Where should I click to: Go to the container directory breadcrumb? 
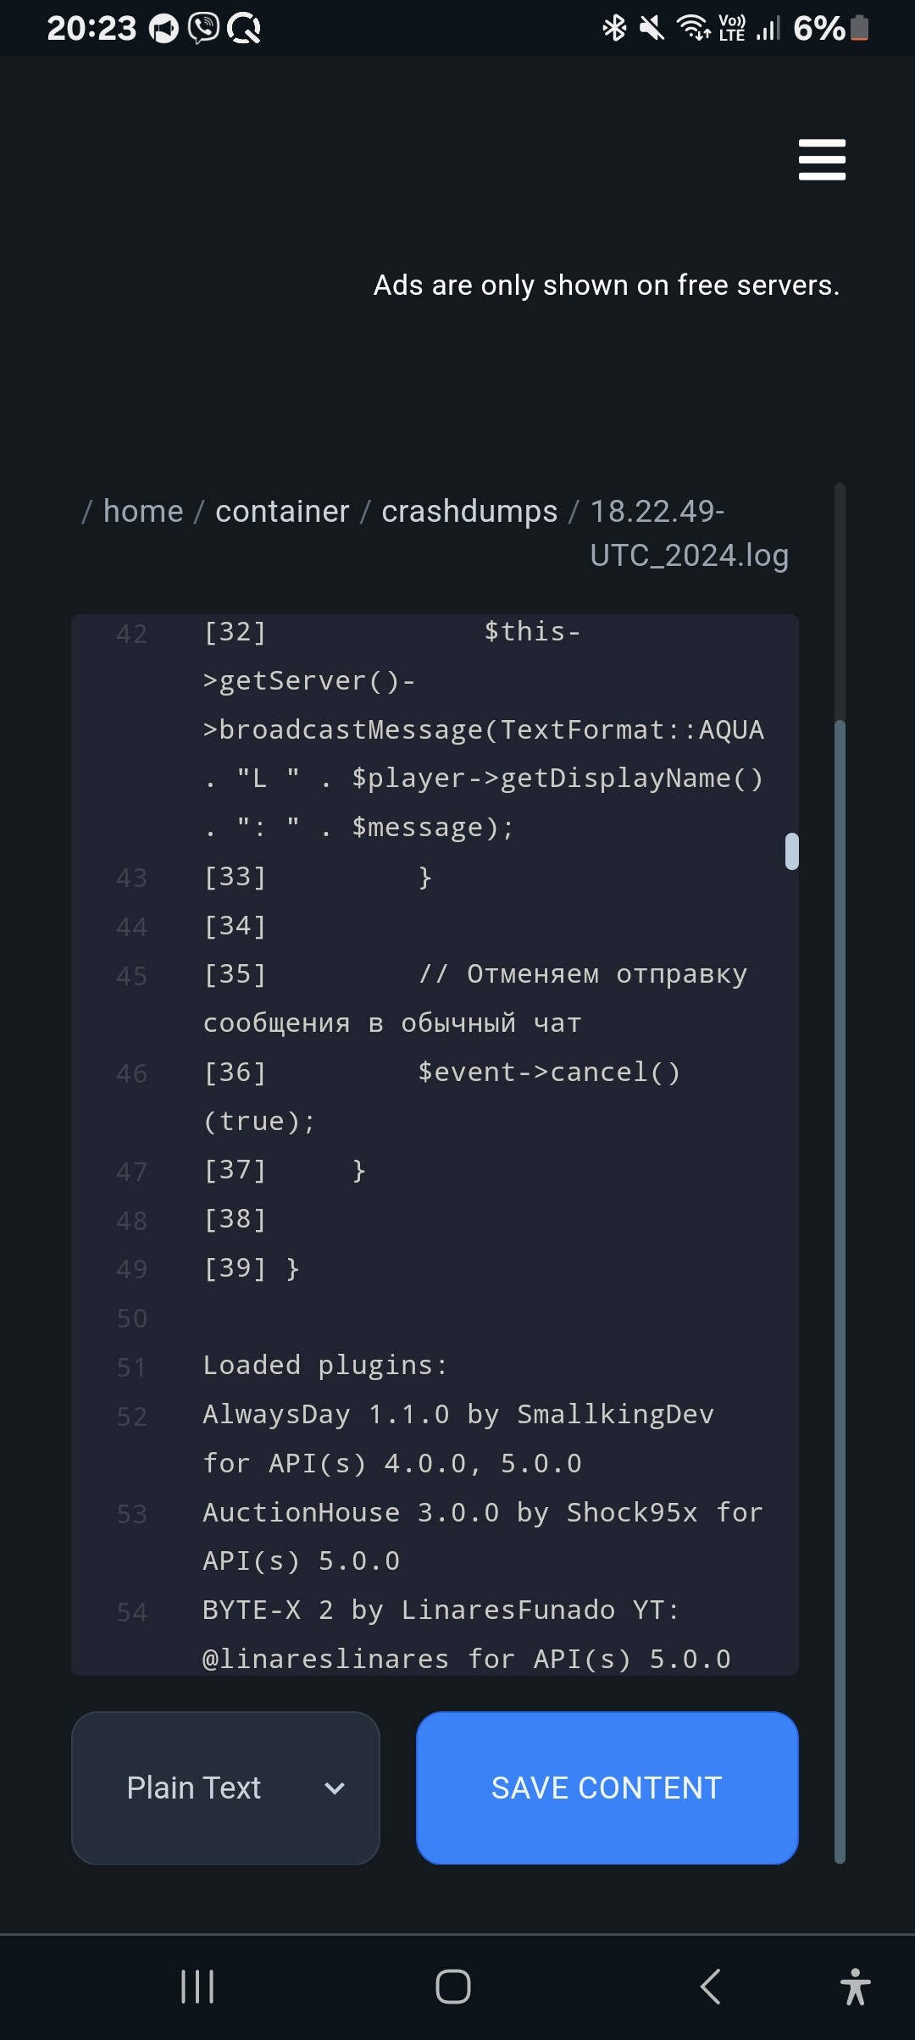282,512
